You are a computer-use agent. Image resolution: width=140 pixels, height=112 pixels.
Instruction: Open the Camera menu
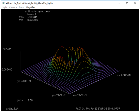(13, 7)
